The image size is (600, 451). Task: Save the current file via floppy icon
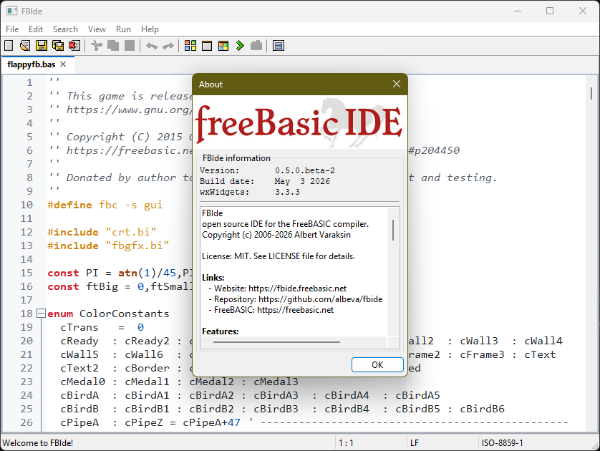(x=42, y=46)
